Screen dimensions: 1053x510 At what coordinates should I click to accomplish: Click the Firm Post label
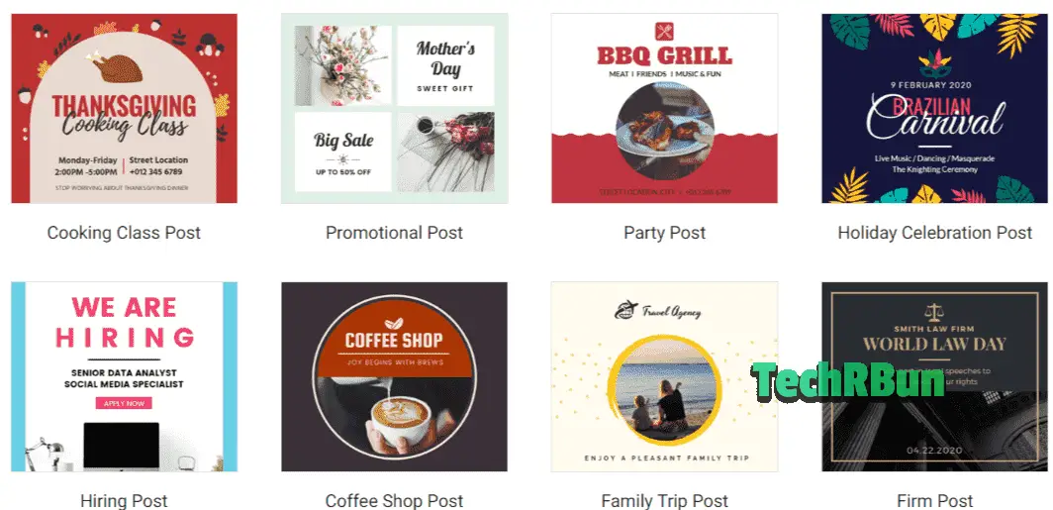[935, 501]
